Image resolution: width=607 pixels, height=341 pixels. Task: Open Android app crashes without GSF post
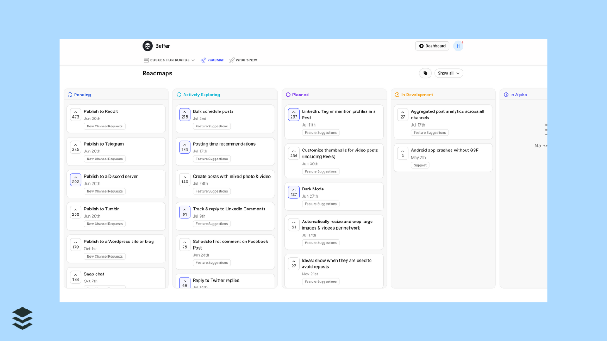[x=445, y=150]
